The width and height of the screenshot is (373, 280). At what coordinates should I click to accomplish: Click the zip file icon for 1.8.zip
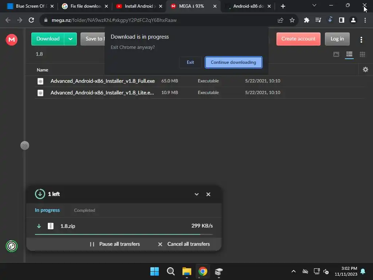coord(50,226)
